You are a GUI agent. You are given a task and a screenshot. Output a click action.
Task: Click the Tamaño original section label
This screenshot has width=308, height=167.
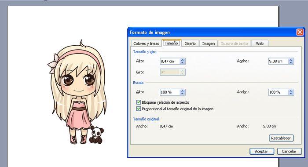146,119
